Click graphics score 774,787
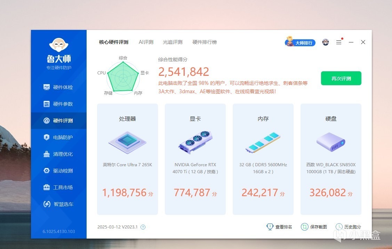The height and width of the screenshot is (249, 392). click(192, 193)
